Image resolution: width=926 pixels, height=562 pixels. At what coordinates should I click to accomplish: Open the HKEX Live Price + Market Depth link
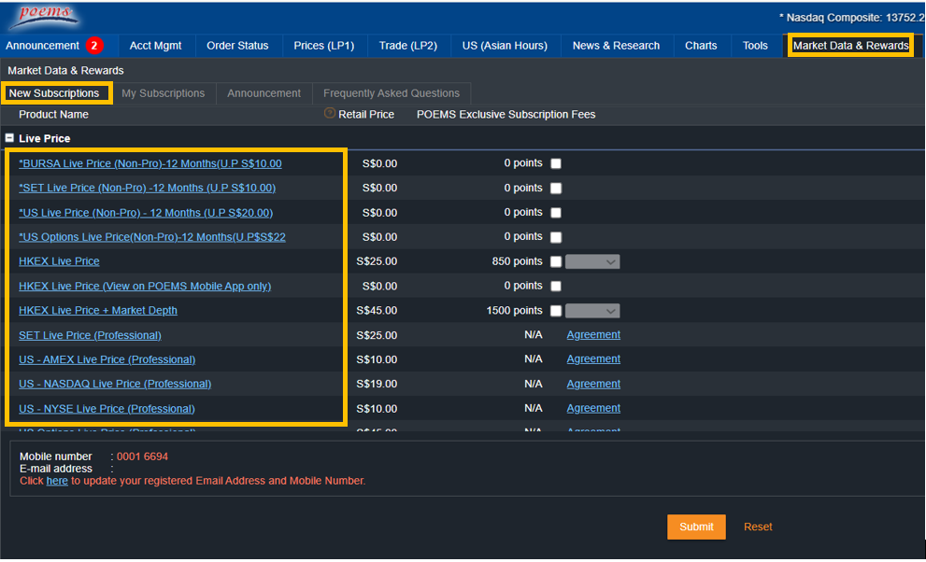pyautogui.click(x=98, y=310)
